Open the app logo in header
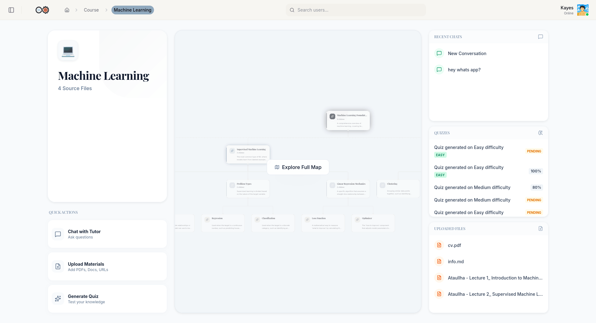 (x=42, y=10)
